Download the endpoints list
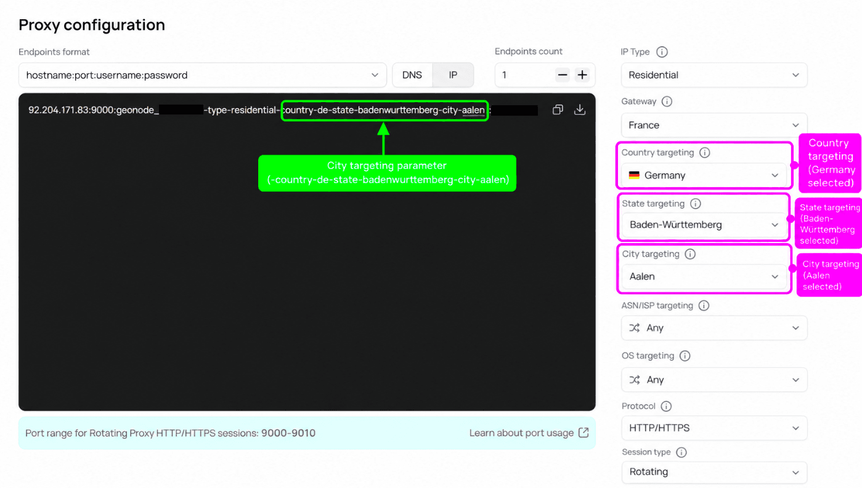Viewport: 862px width, 488px height. coord(579,110)
